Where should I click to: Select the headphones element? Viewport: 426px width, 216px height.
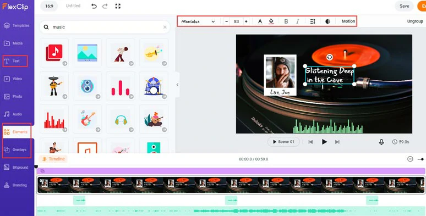[121, 119]
